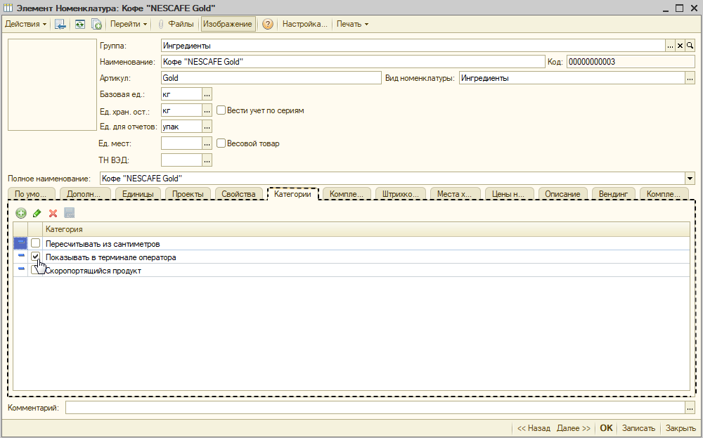Click the list-return icon beside Действия
The height and width of the screenshot is (438, 703).
(x=60, y=24)
